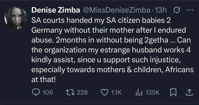Click the 1.1K likes count
This screenshot has height=105, width=199.
click(x=116, y=92)
